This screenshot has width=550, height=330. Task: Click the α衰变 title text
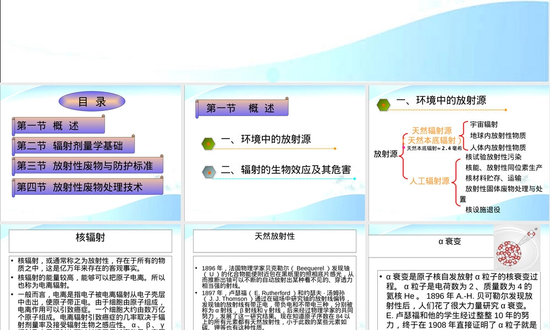click(449, 241)
